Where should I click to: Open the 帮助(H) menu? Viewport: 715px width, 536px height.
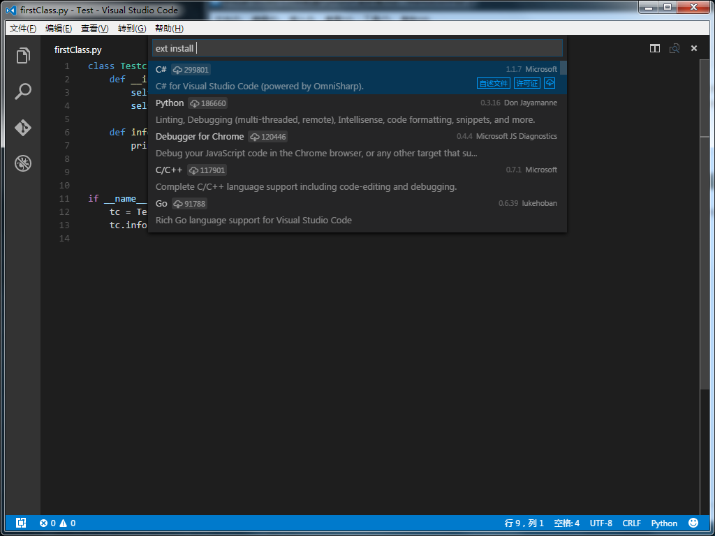point(169,28)
